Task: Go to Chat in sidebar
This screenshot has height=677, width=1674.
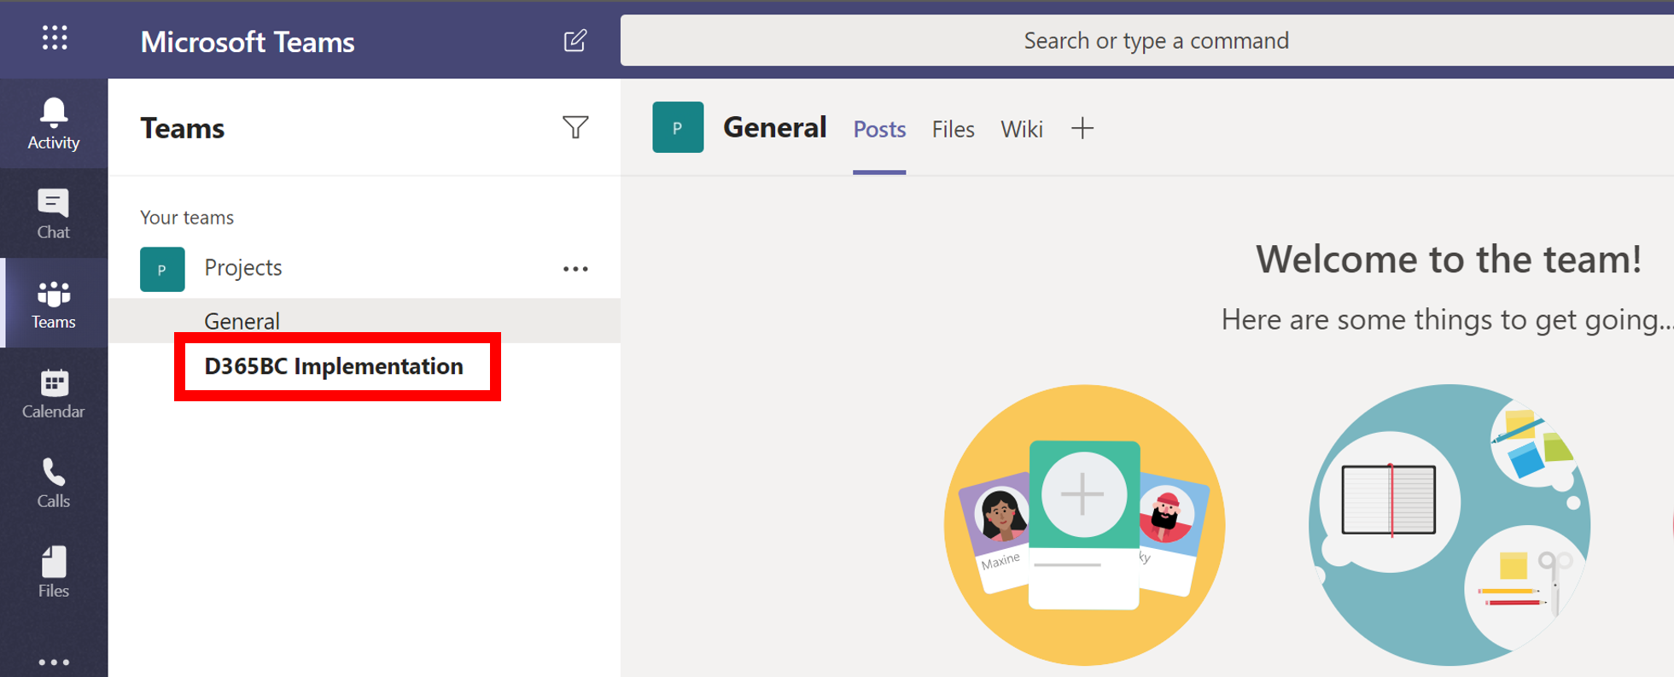Action: tap(54, 213)
